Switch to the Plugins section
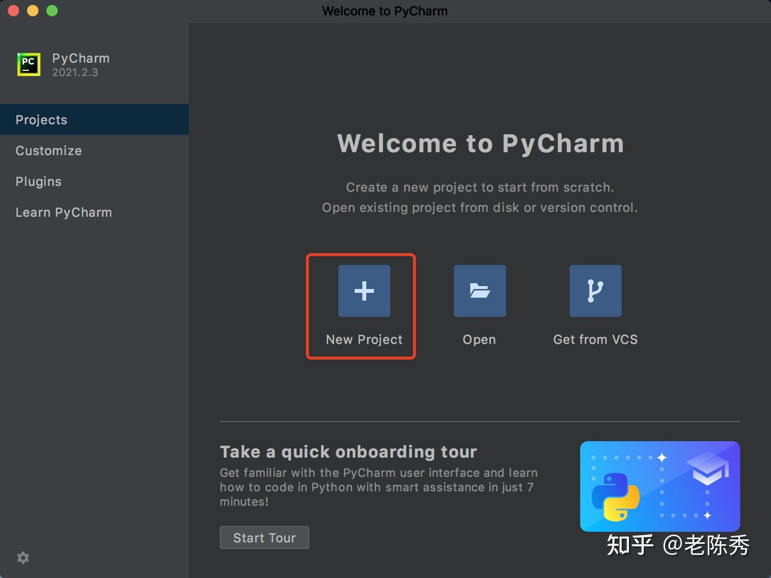 pos(39,181)
